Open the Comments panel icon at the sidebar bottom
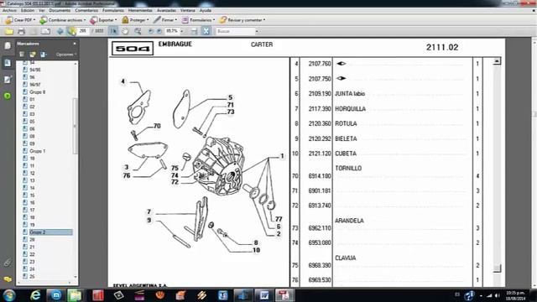This screenshot has height=302, width=537. point(8,279)
